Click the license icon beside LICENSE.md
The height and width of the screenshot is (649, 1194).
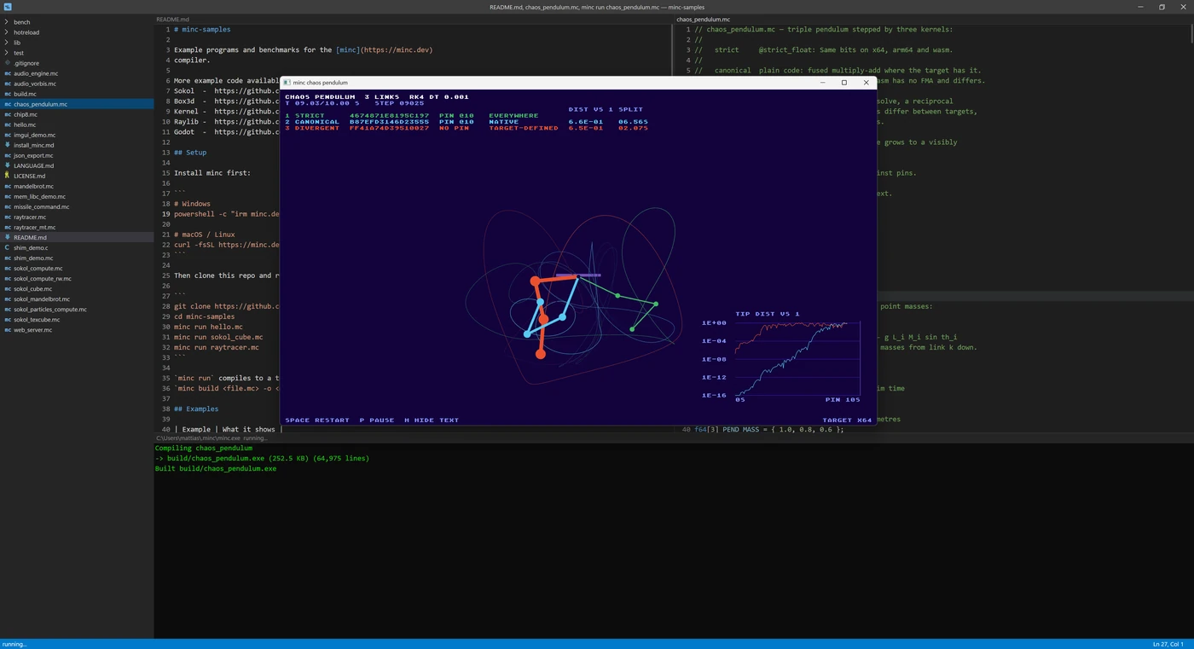[x=8, y=176]
